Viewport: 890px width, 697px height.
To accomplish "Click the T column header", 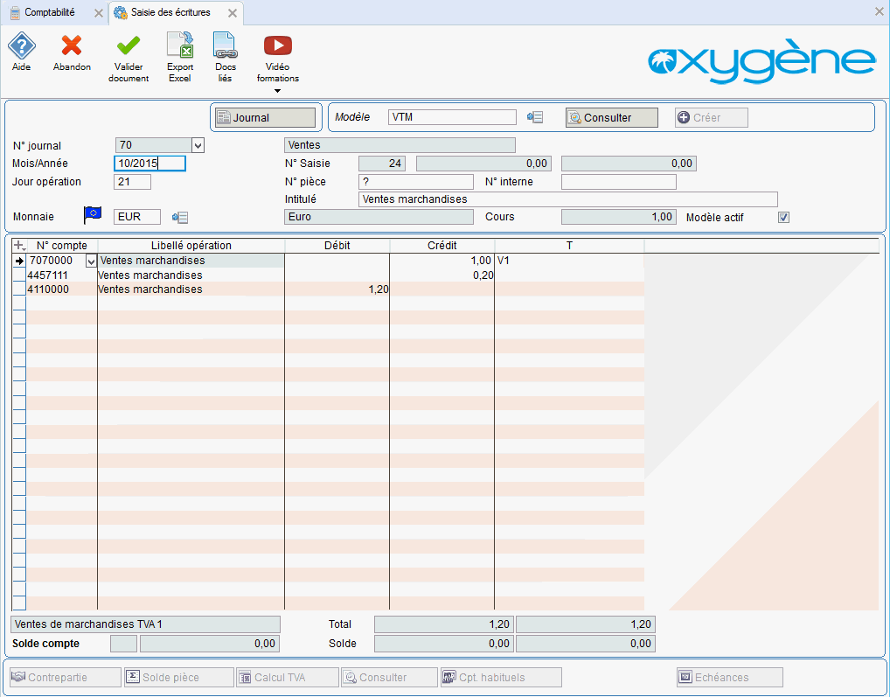I will [x=569, y=246].
